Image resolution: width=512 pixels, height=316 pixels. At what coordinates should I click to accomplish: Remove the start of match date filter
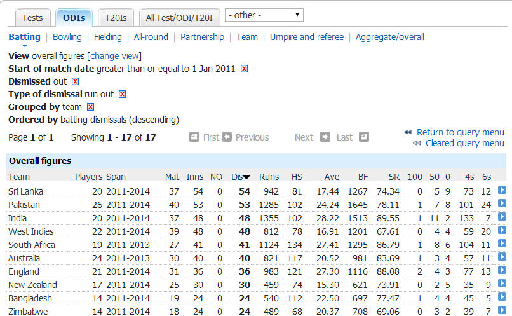pyautogui.click(x=244, y=69)
